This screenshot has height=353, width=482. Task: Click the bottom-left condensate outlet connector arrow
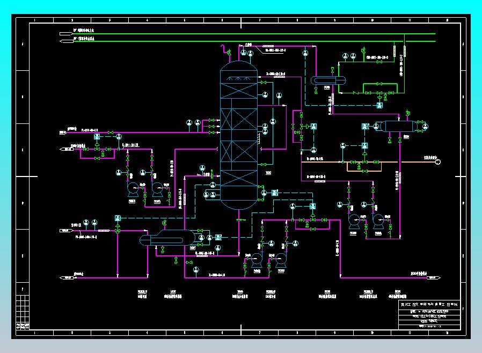coord(66,278)
